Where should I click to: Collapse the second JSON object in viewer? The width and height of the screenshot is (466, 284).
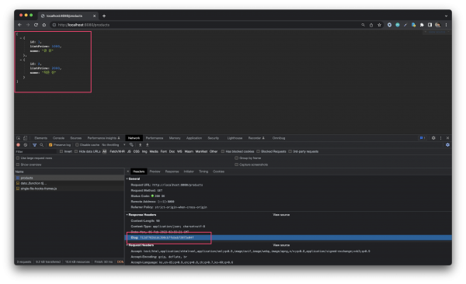click(x=21, y=60)
